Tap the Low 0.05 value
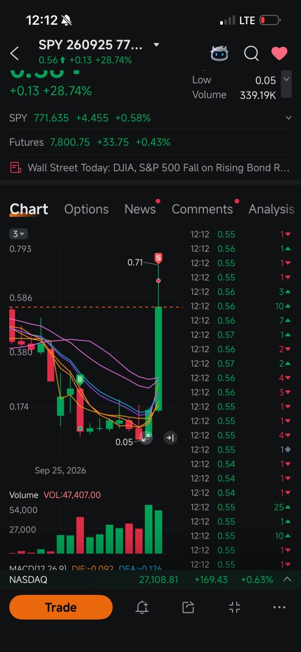Image resolution: width=301 pixels, height=652 pixels. 266,80
